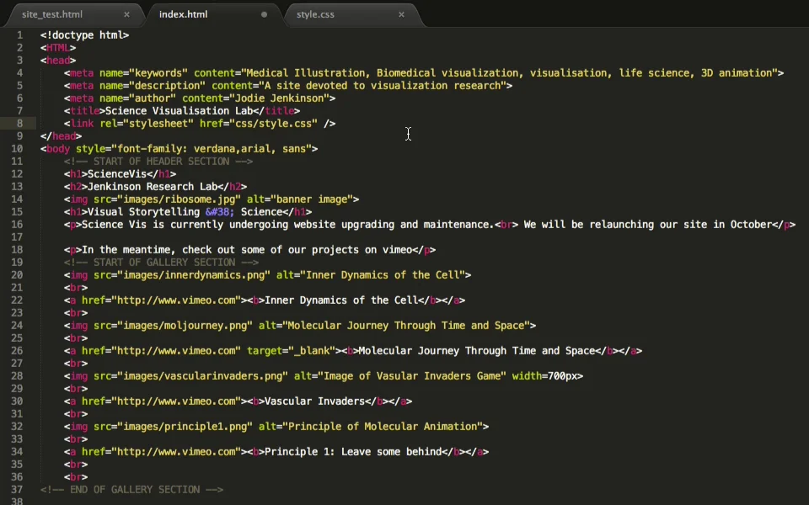Click line number 1 in the gutter

pos(19,35)
